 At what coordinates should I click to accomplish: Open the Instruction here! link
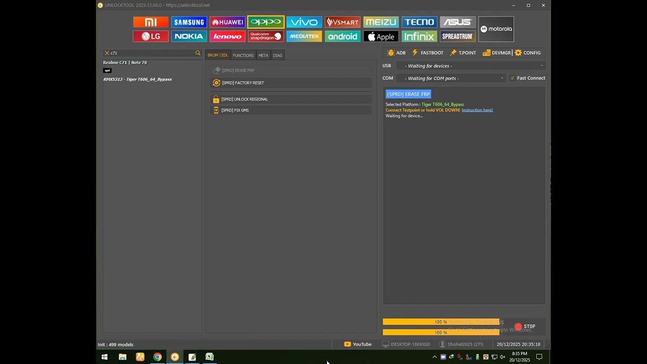coord(477,110)
